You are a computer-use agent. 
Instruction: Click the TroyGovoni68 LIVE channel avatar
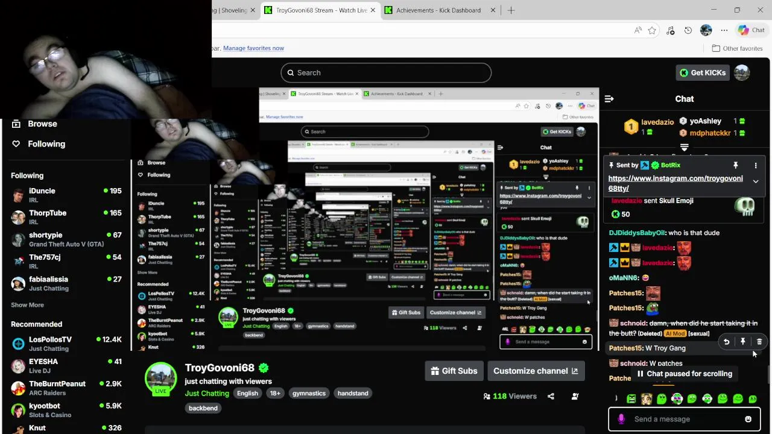[160, 379]
